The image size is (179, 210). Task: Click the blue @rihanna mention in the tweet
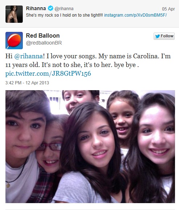(28, 56)
